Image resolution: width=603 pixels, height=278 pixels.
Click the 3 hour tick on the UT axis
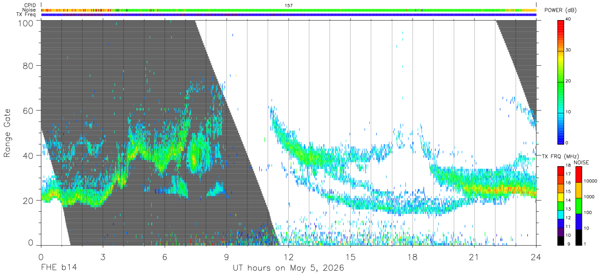click(103, 257)
